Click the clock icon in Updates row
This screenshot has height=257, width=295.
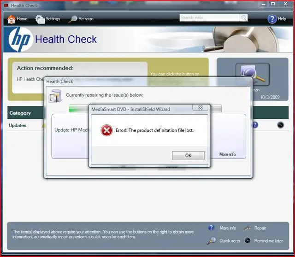click(x=280, y=125)
